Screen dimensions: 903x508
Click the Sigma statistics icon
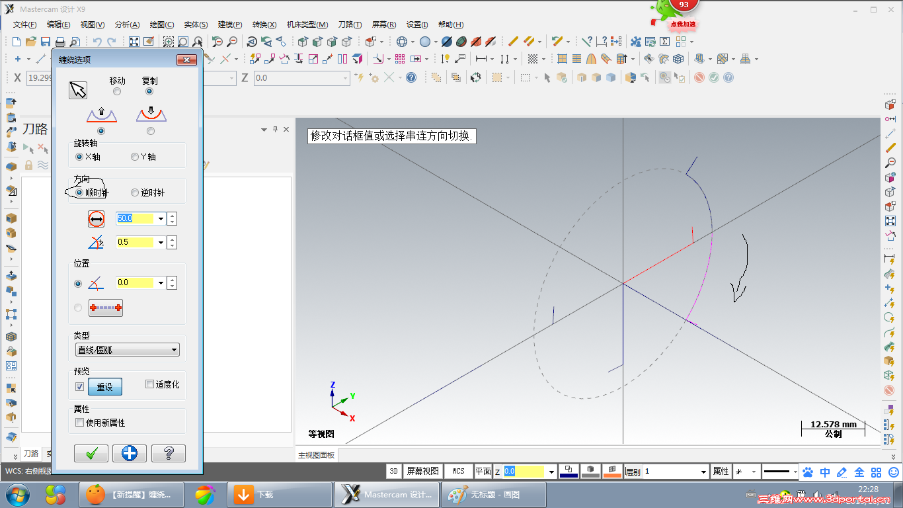coord(665,42)
